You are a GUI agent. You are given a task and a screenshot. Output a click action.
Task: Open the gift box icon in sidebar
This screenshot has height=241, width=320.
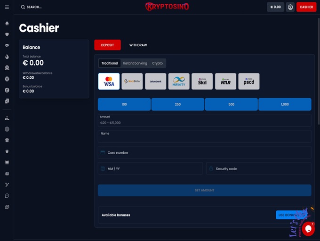click(7, 140)
